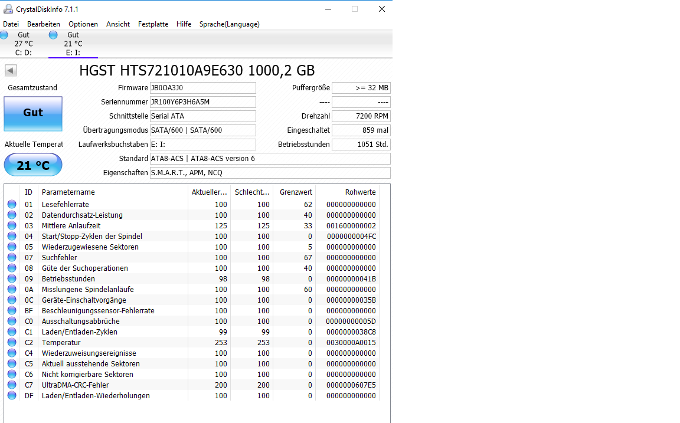Click the Gut health status button
This screenshot has width=680, height=423.
(33, 113)
